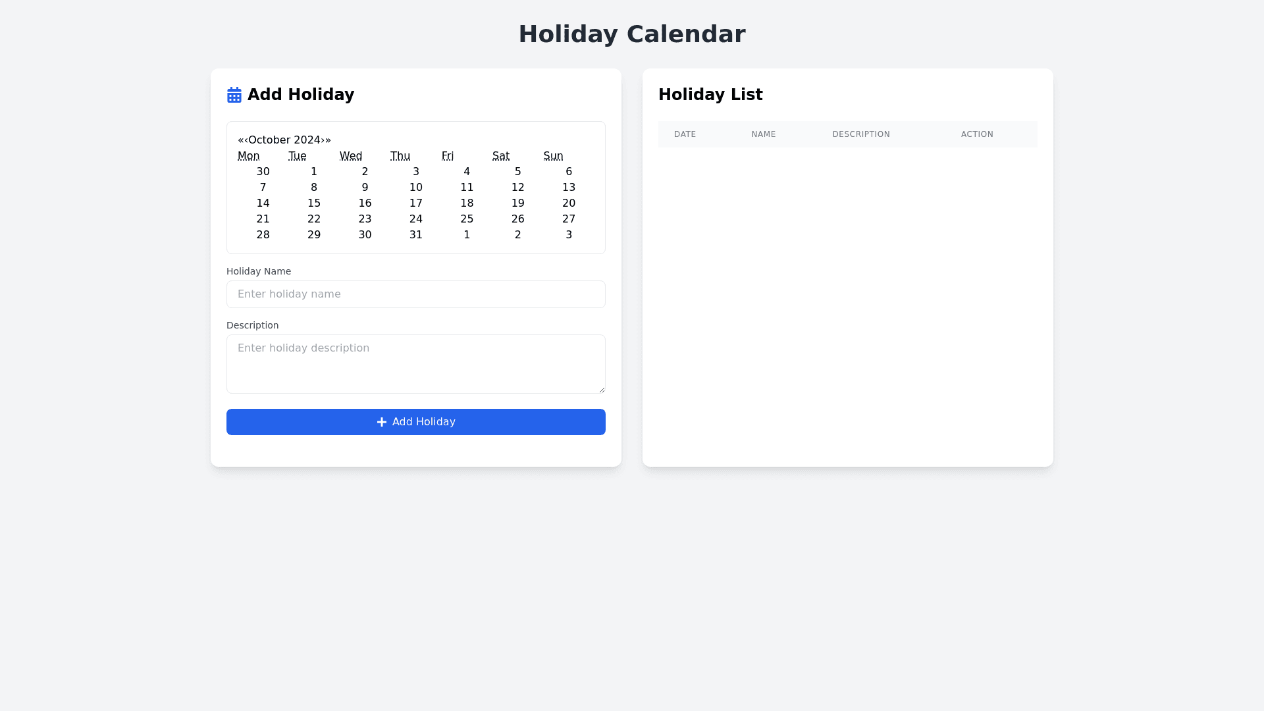Advance to next month using single right arrow
The height and width of the screenshot is (711, 1264).
point(323,140)
